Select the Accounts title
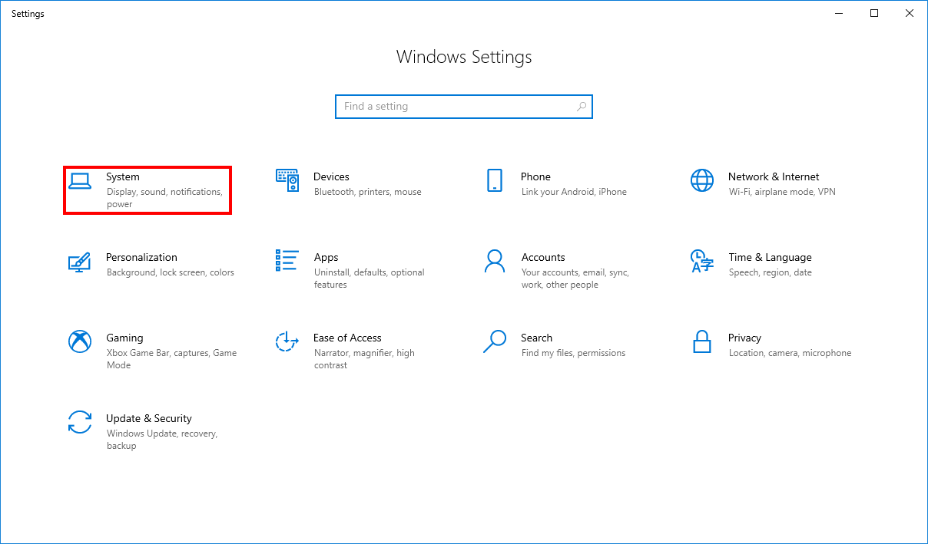The height and width of the screenshot is (544, 928). [x=543, y=257]
